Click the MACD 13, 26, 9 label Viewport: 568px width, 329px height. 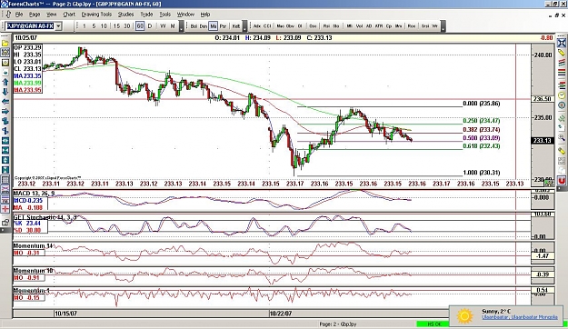(34, 194)
